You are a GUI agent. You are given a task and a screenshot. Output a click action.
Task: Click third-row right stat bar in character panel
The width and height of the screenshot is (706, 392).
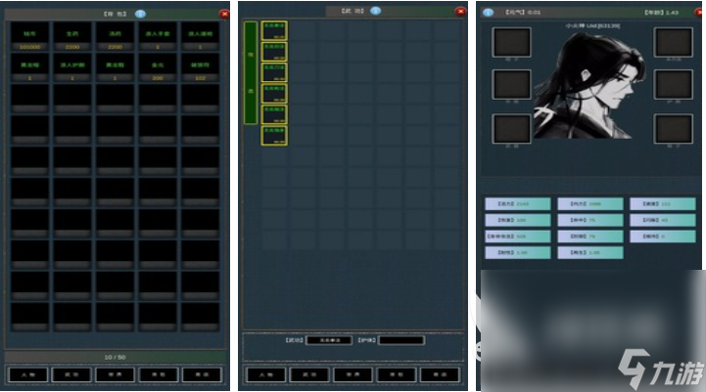point(663,237)
